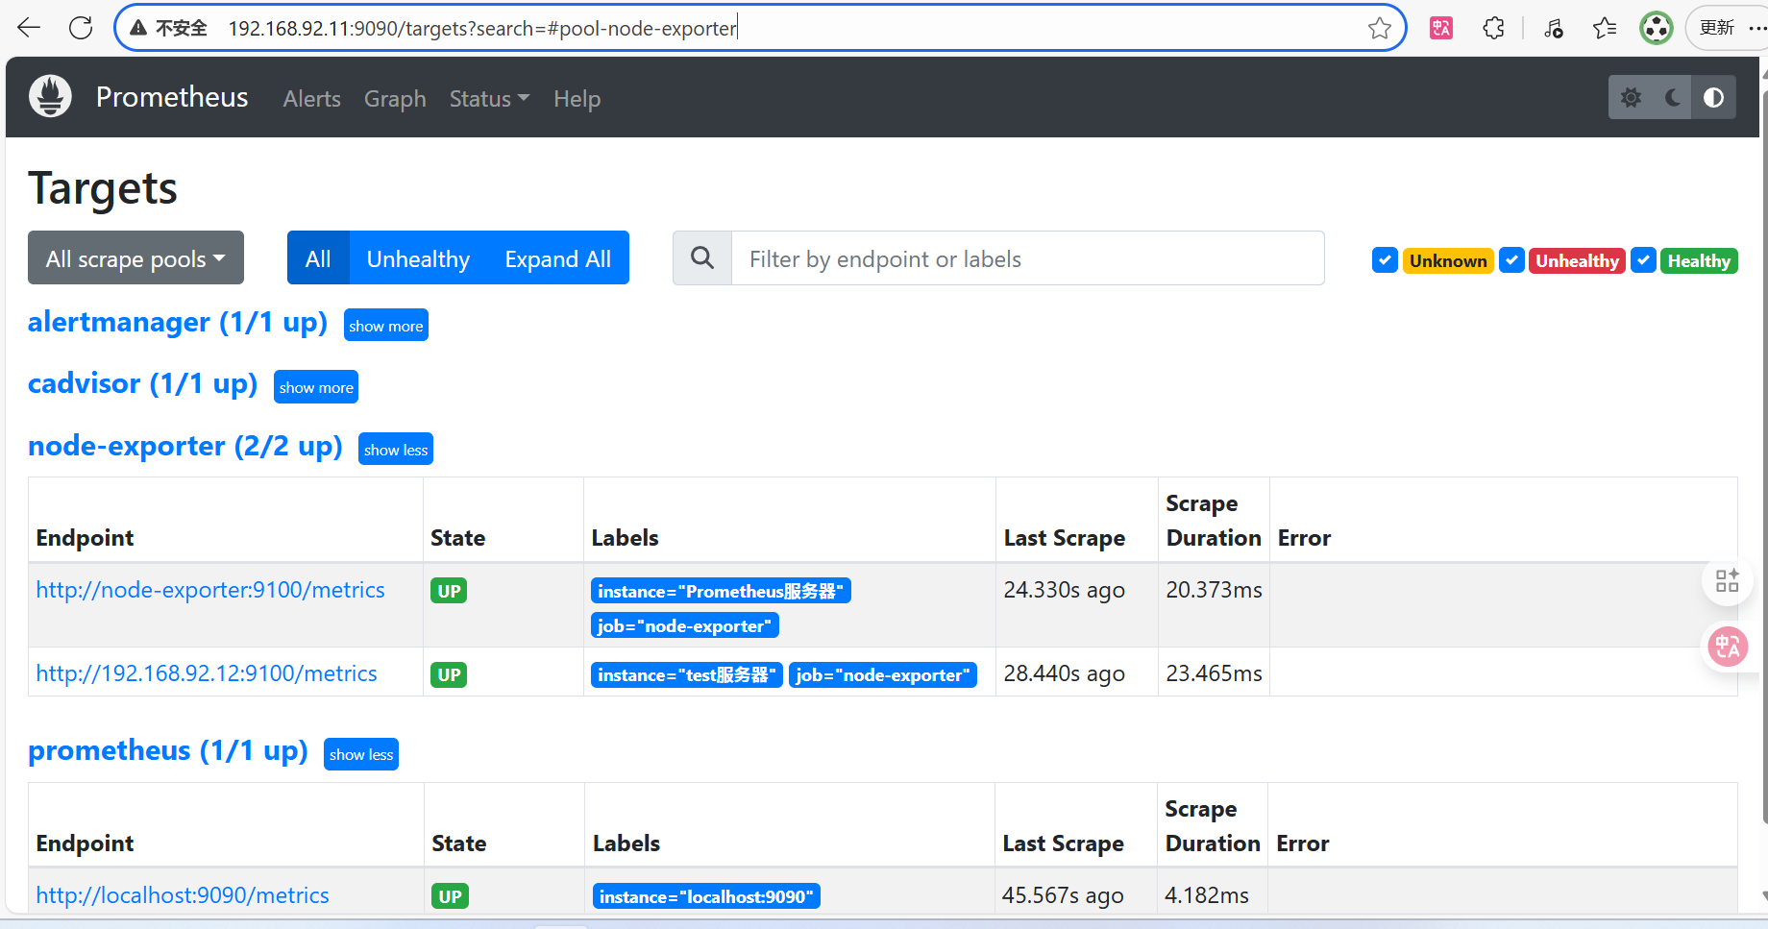The height and width of the screenshot is (929, 1768).
Task: Open http://localhost:9090/metrics endpoint link
Action: coord(183,895)
